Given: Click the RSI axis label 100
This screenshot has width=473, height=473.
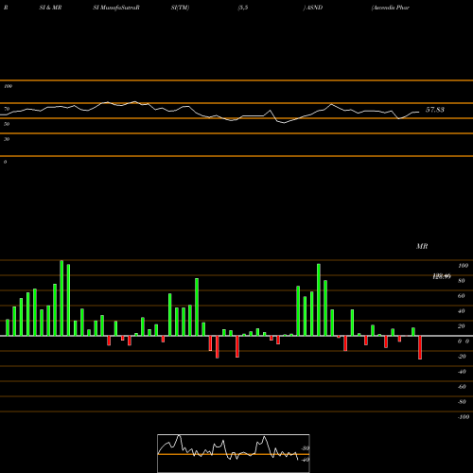Looking at the screenshot, I should click(9, 86).
